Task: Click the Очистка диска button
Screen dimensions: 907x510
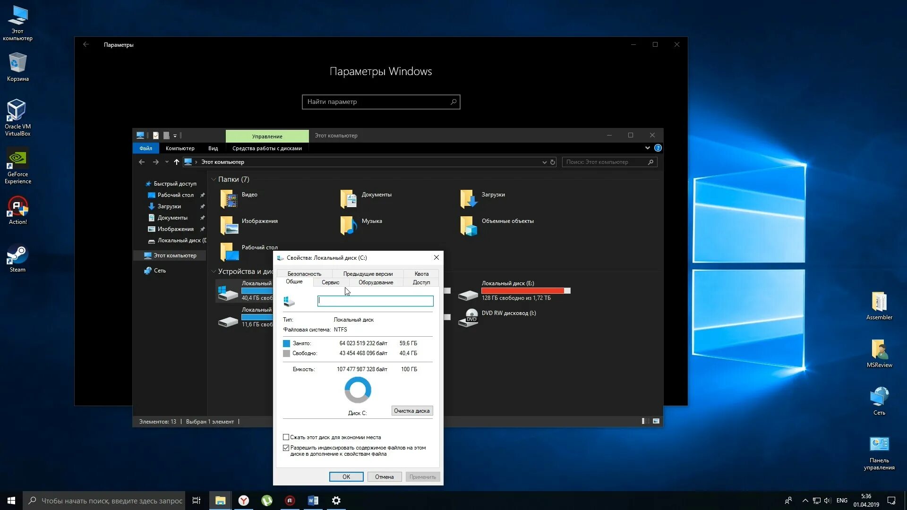Action: (411, 411)
